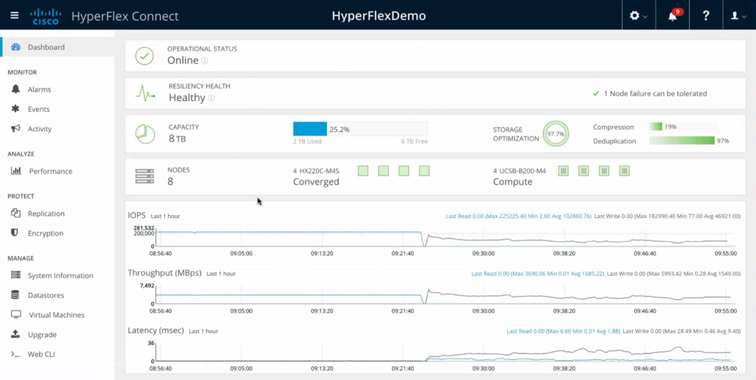Click the storage optimization 97.7% ring
Image resolution: width=756 pixels, height=380 pixels.
click(x=555, y=134)
